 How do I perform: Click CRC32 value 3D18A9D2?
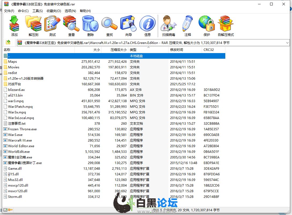[212, 90]
